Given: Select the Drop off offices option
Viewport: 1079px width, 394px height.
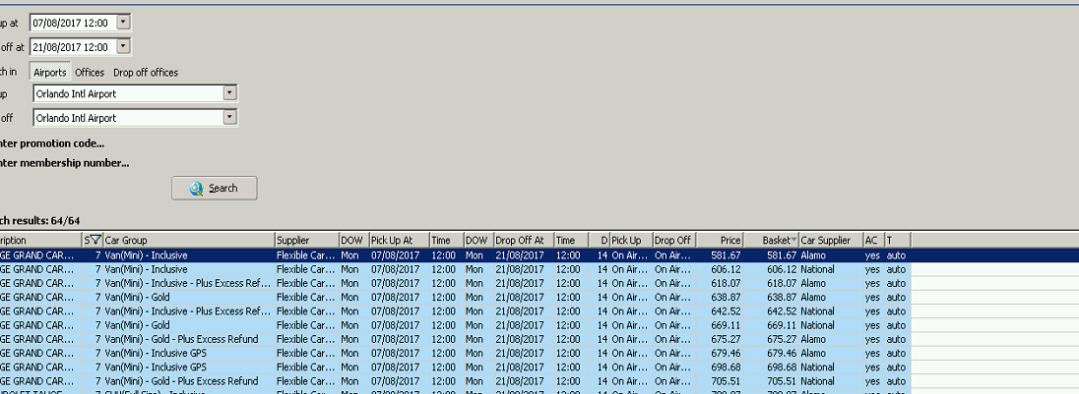Looking at the screenshot, I should (x=146, y=72).
